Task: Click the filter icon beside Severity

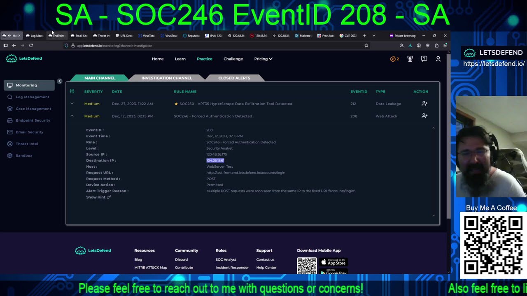Action: 72,91
